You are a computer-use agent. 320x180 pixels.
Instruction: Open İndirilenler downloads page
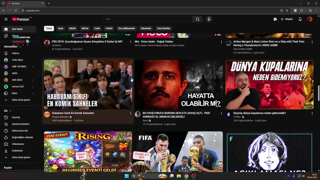coord(19,151)
